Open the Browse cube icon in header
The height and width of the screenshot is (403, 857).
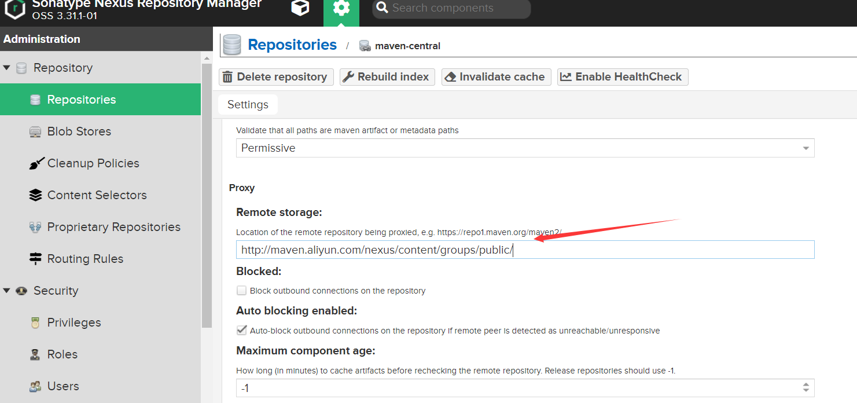click(x=300, y=8)
